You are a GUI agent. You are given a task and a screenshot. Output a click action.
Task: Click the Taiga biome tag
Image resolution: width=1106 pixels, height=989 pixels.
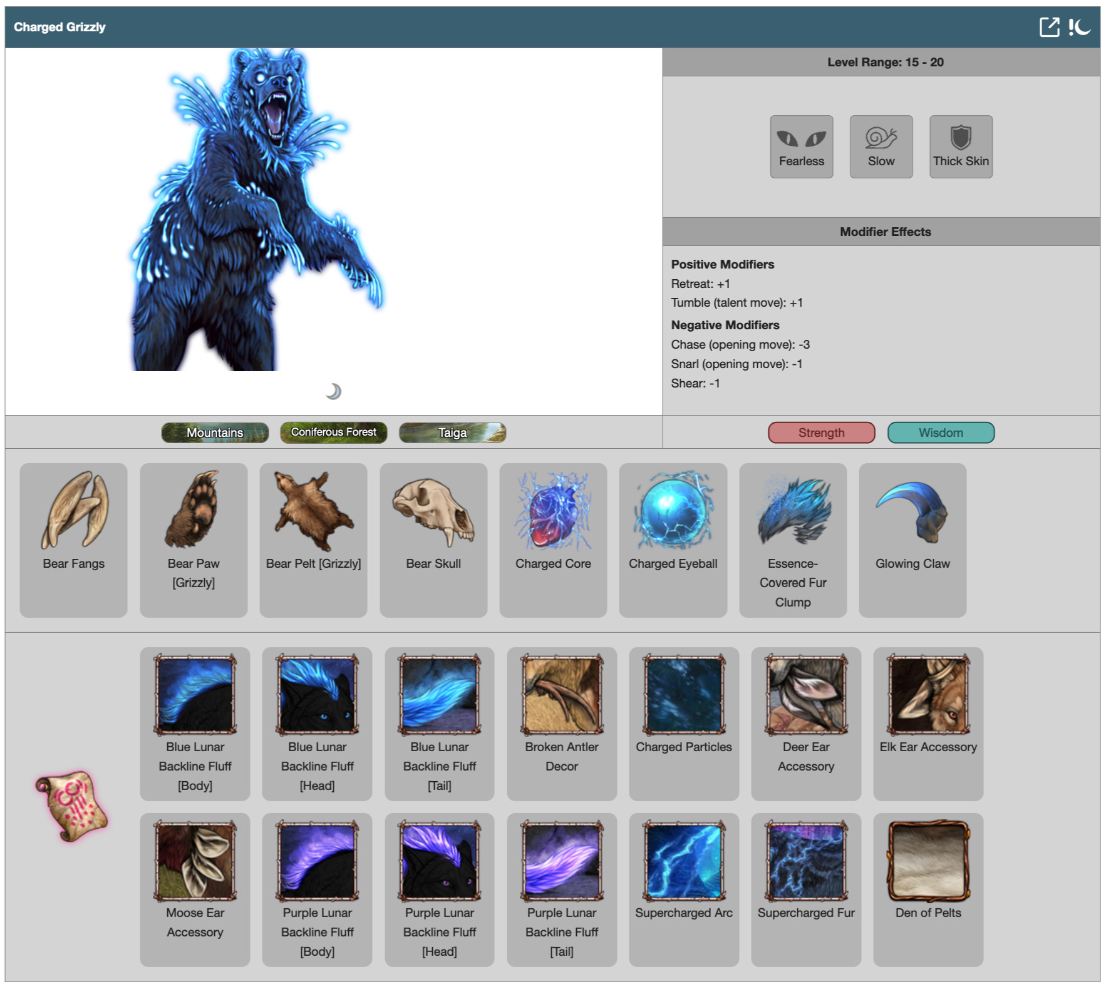[452, 433]
